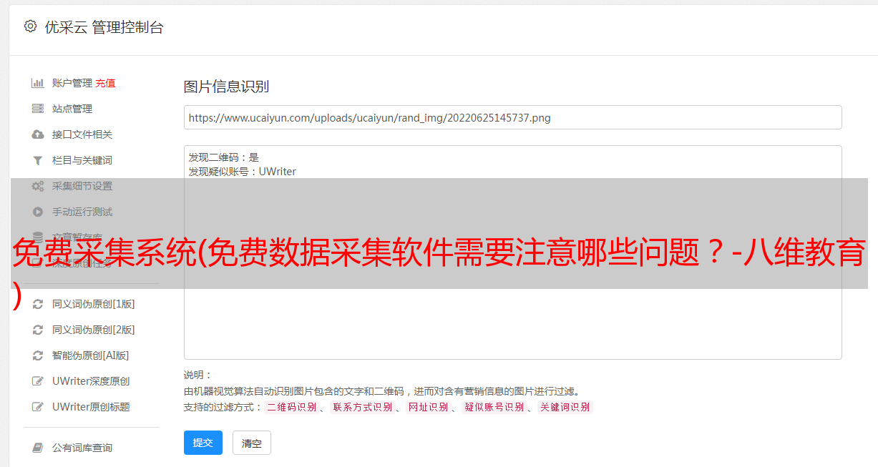Click the 网址识别 tag

(x=428, y=407)
